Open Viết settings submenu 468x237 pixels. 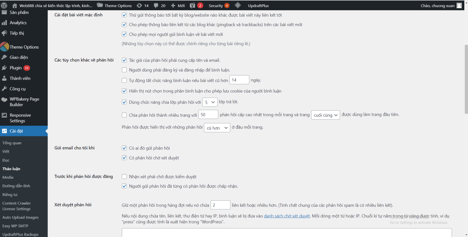(x=6, y=152)
